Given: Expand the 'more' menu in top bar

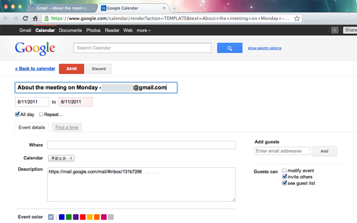Looking at the screenshot, I should [x=143, y=30].
